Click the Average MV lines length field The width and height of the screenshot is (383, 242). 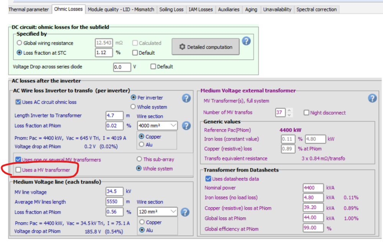[x=114, y=202]
